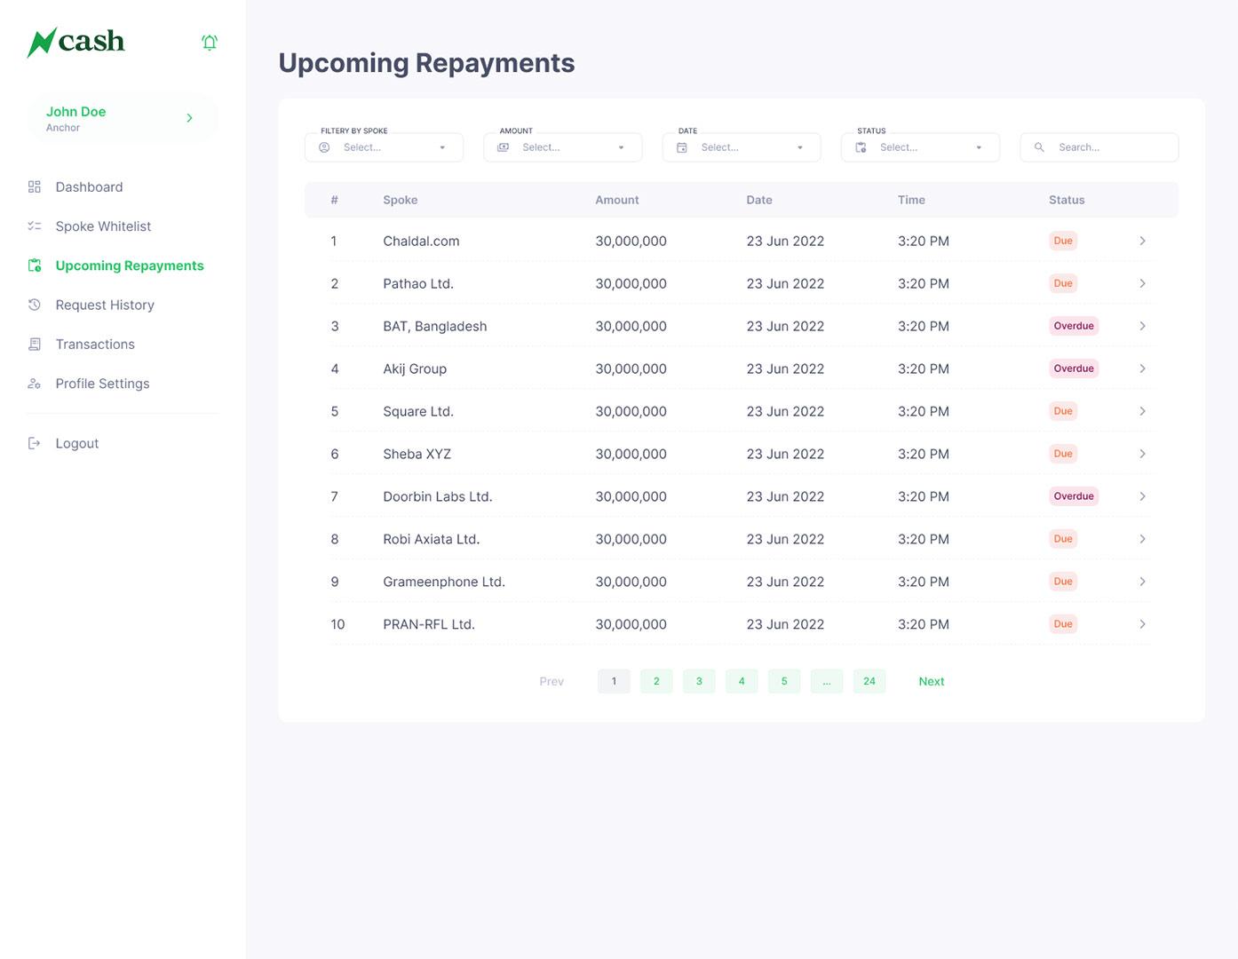Viewport: 1238px width, 959px height.
Task: Click the Dashboard grid icon in sidebar
Action: [x=35, y=186]
